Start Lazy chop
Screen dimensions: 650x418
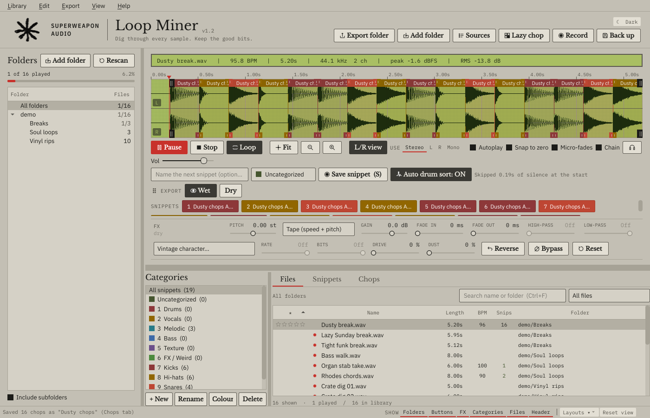coord(524,36)
